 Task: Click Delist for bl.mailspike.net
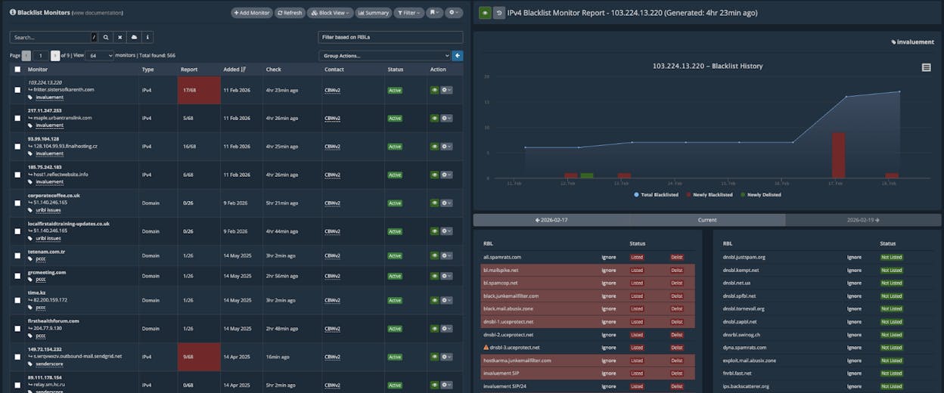[676, 270]
